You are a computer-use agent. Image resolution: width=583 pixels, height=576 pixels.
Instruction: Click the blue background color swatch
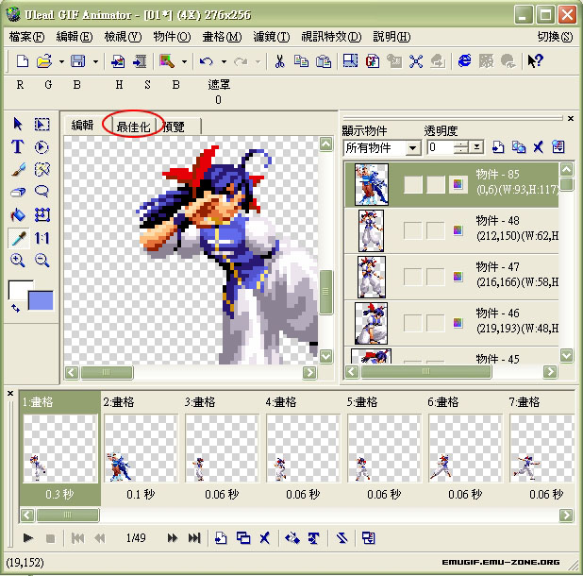point(41,300)
